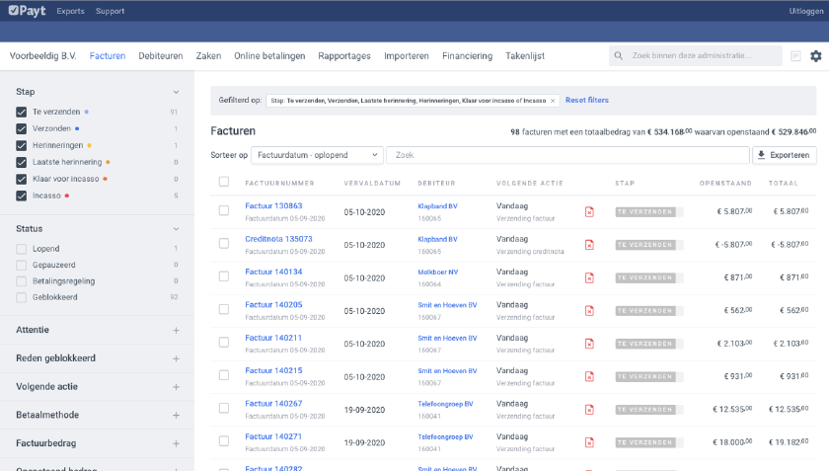Expand the Betaalmethode filter section
This screenshot has height=471, width=829.
coord(176,416)
